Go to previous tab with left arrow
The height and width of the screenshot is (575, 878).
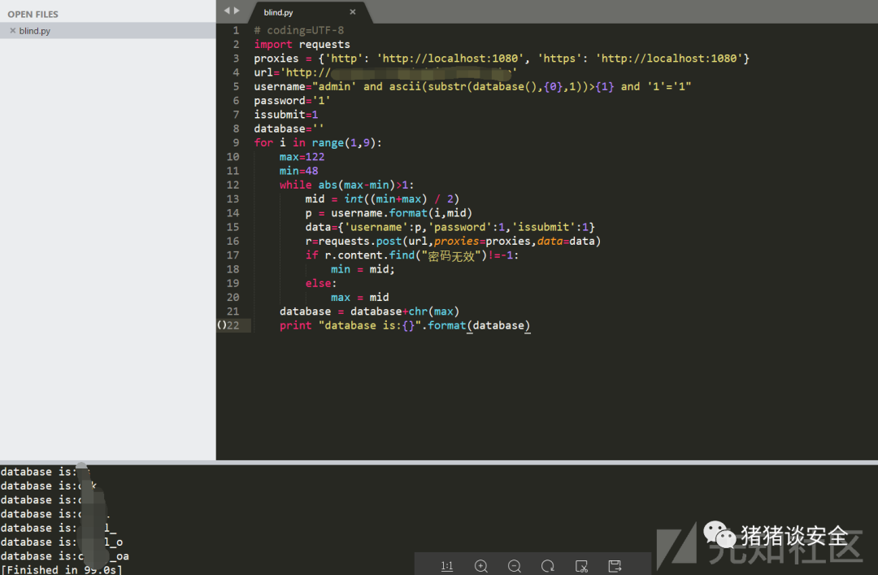pyautogui.click(x=227, y=11)
